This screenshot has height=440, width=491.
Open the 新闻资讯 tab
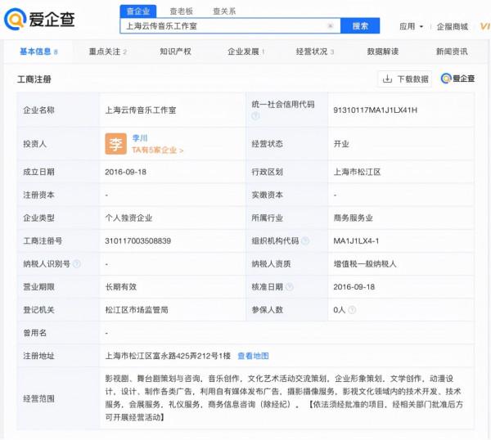(x=452, y=52)
